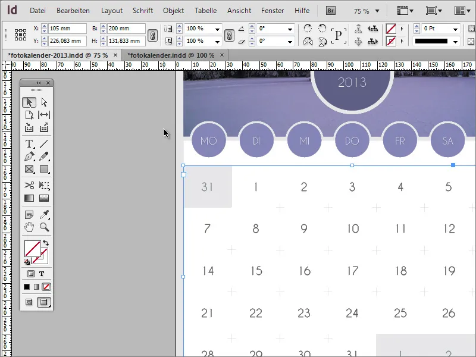Open the stroke style dropdown

(x=455, y=42)
